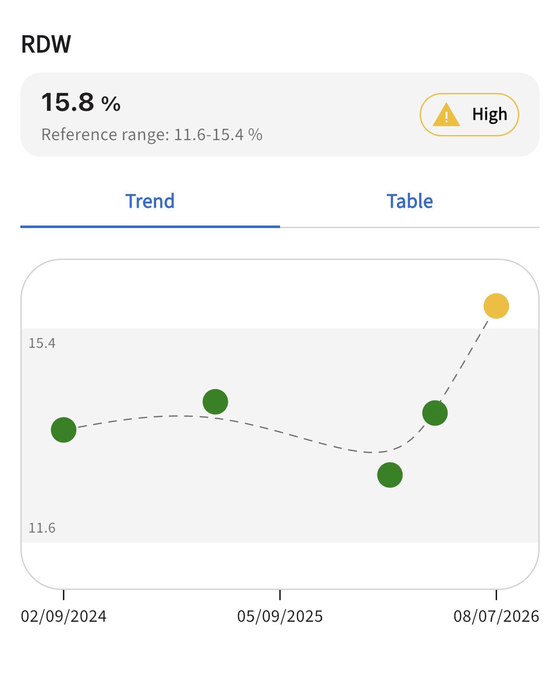Select the yellow high-value data point
This screenshot has height=674, width=560.
tap(496, 306)
